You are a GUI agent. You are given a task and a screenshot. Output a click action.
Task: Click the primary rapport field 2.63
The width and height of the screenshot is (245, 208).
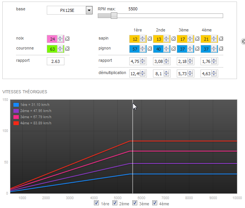point(56,61)
